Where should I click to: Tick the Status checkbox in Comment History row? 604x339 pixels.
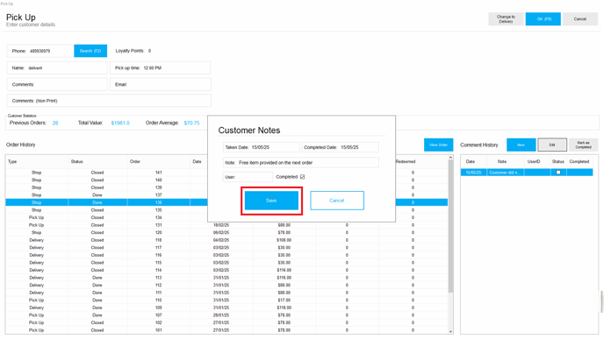558,173
